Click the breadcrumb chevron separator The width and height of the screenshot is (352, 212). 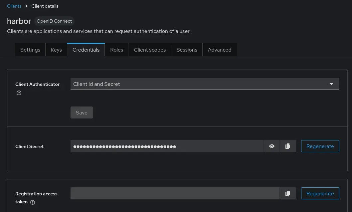(26, 6)
